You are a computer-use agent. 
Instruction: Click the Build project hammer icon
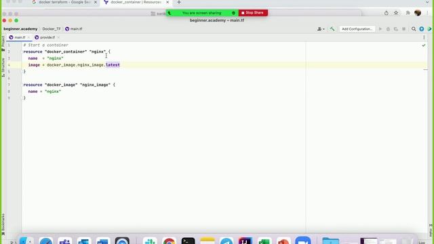332,28
